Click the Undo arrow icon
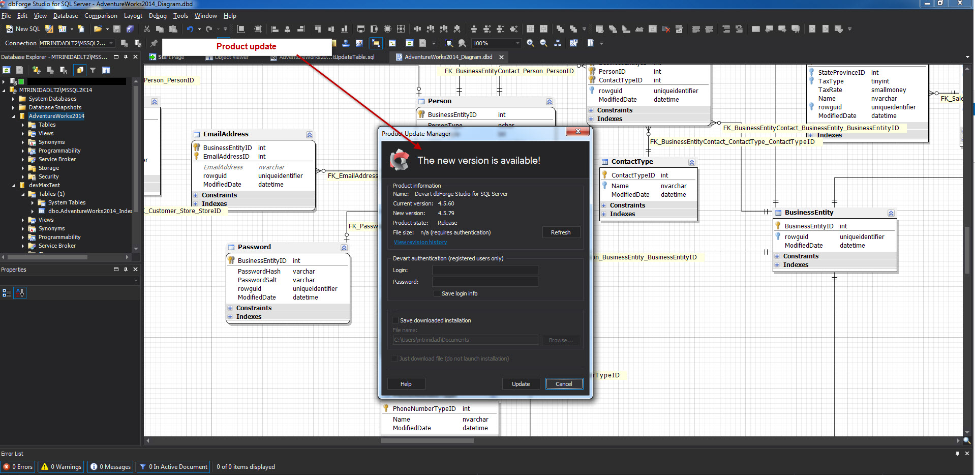975x475 pixels. (190, 29)
